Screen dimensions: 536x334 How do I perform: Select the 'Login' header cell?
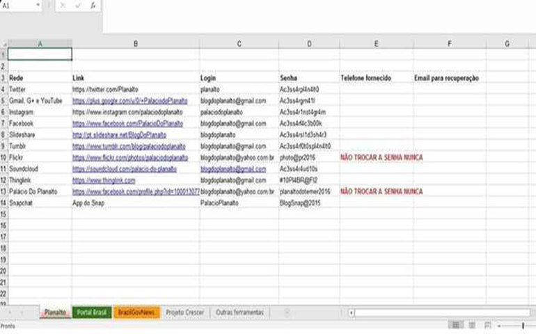(x=239, y=78)
